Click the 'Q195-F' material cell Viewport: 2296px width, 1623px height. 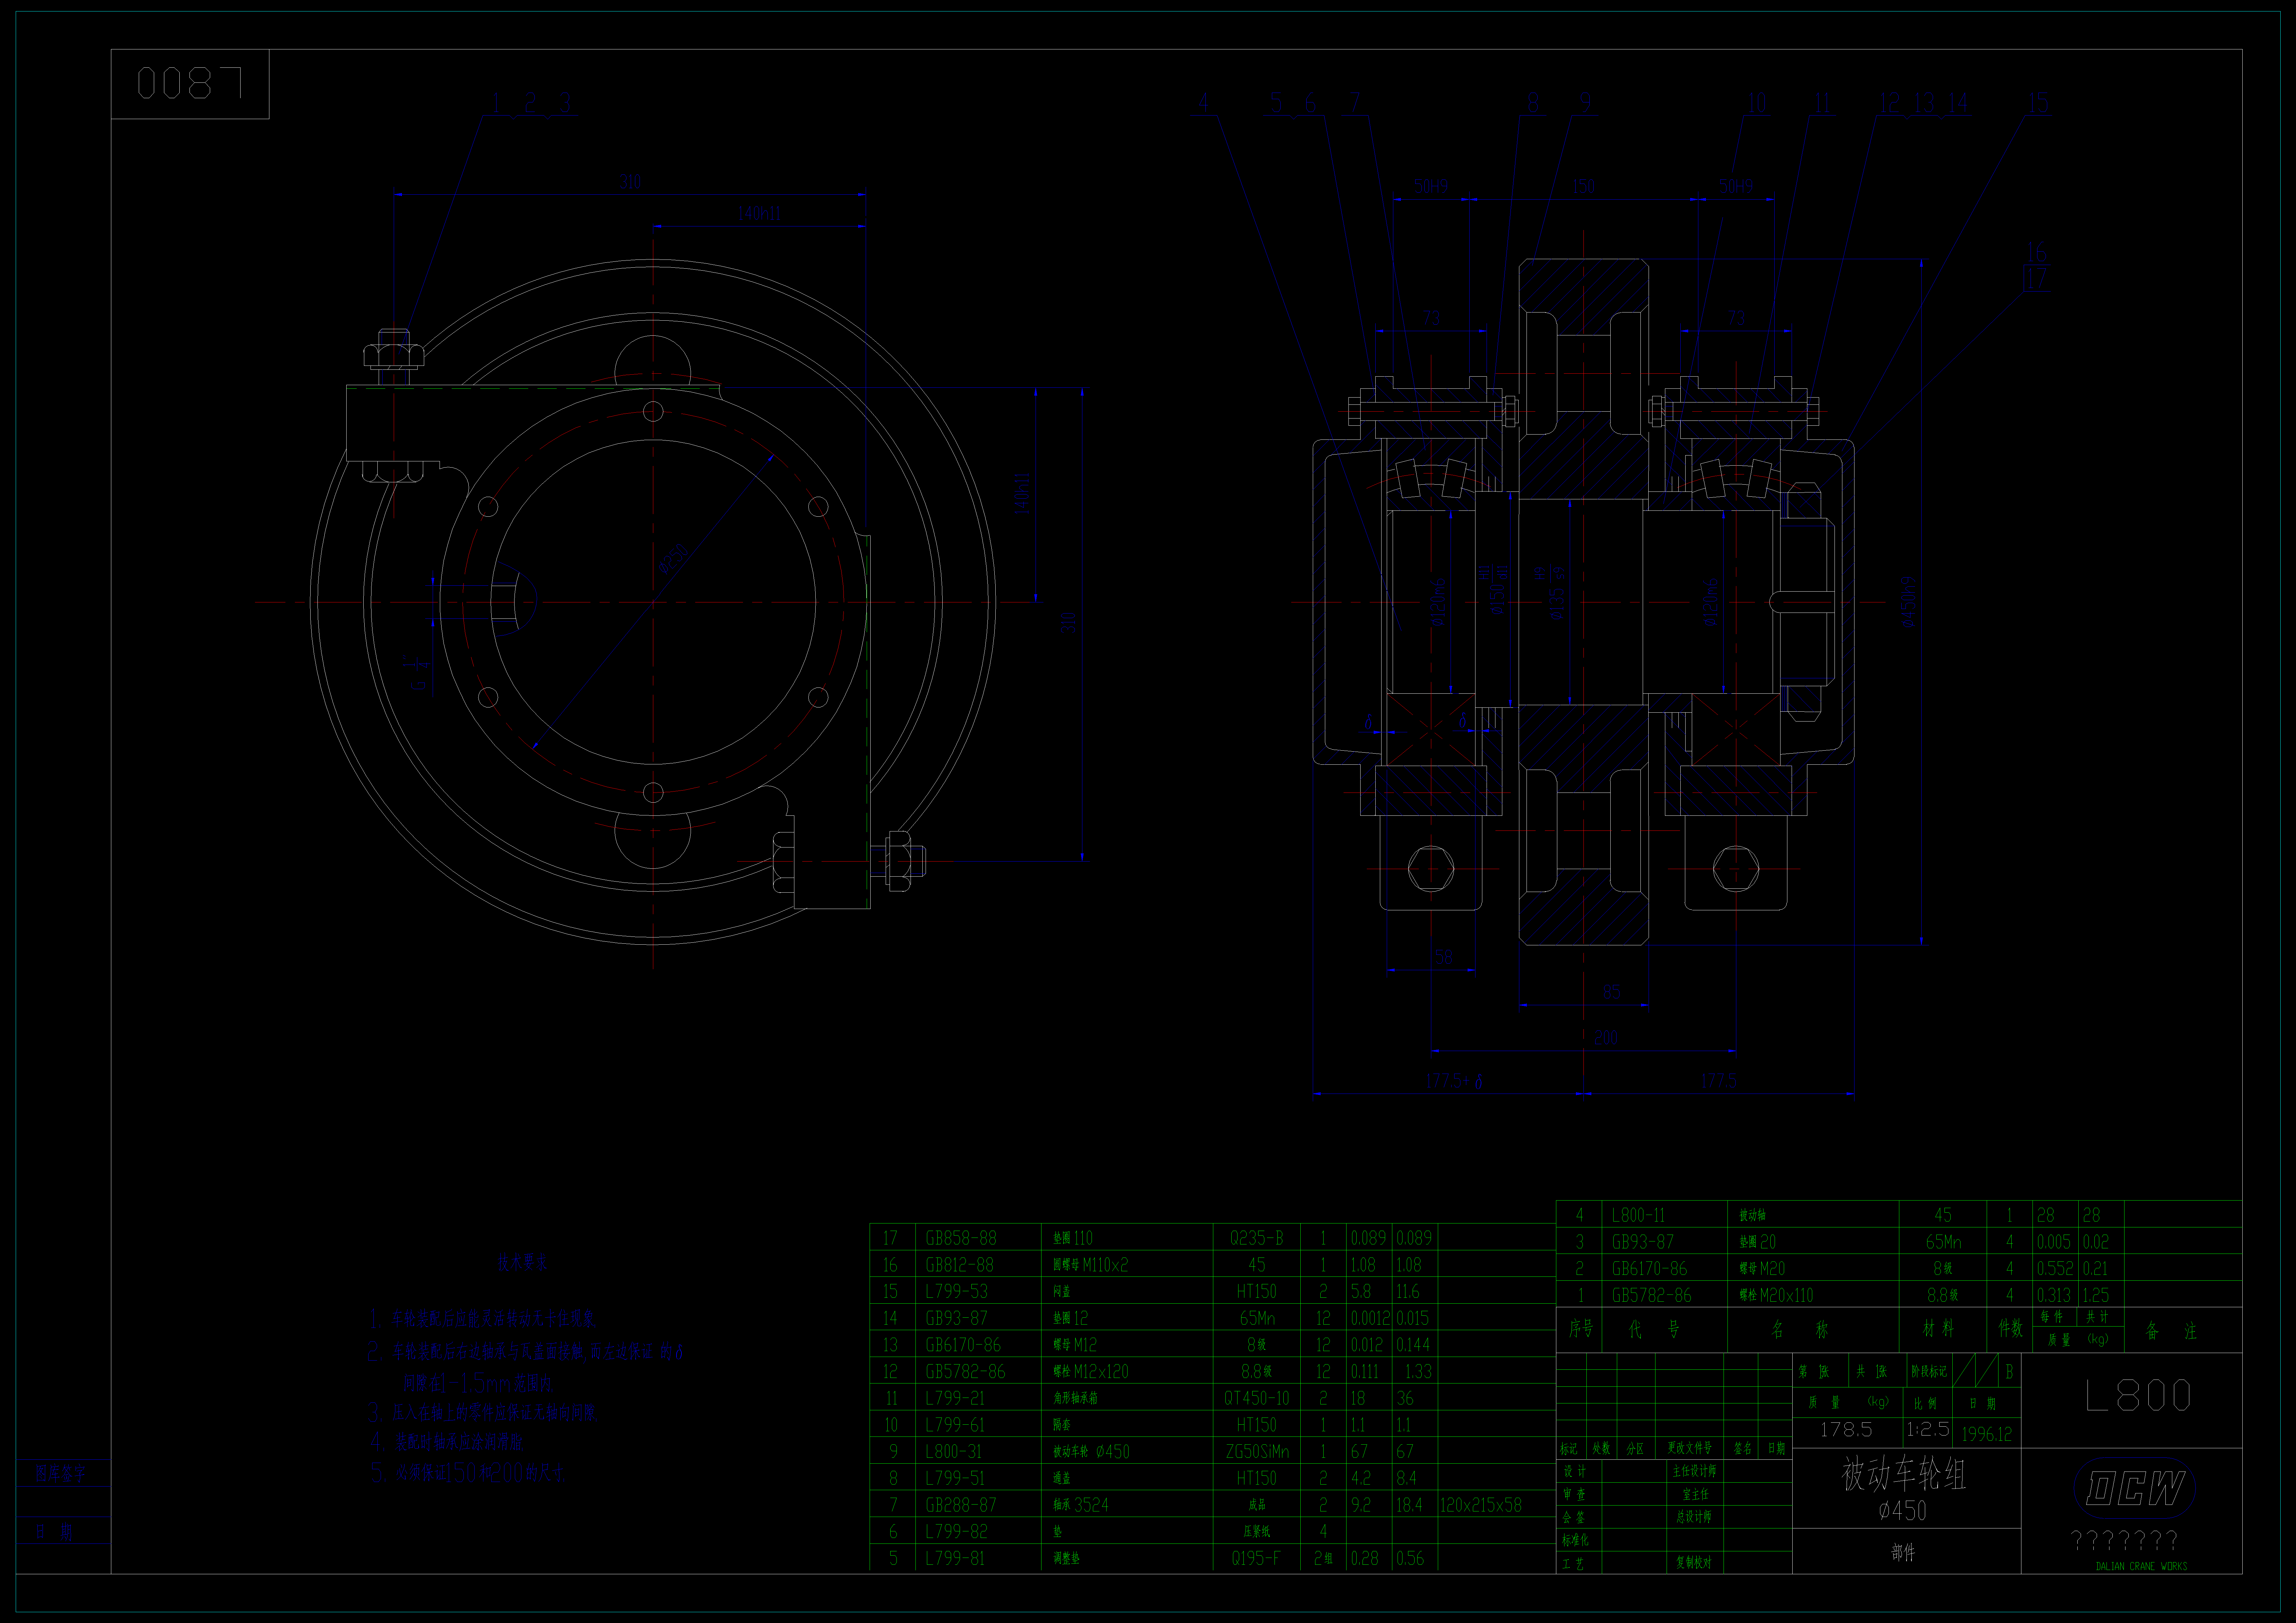1256,1558
